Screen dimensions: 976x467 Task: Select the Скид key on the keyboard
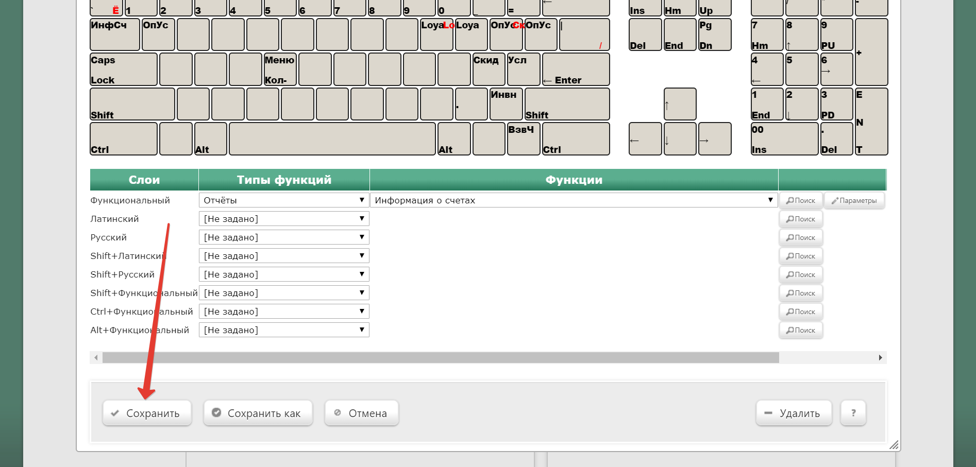coord(489,70)
